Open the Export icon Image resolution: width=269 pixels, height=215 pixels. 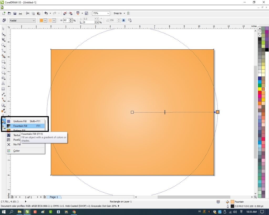(70, 13)
